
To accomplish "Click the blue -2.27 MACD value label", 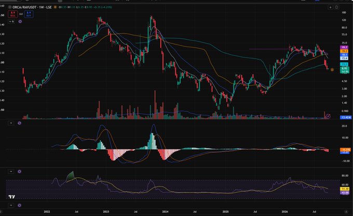I will (345, 152).
